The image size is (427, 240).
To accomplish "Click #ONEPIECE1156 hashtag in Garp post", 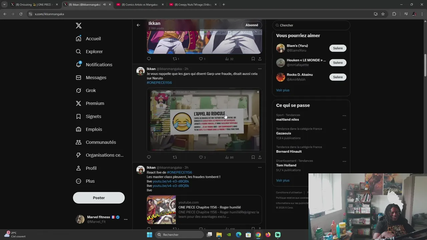I will [x=159, y=83].
